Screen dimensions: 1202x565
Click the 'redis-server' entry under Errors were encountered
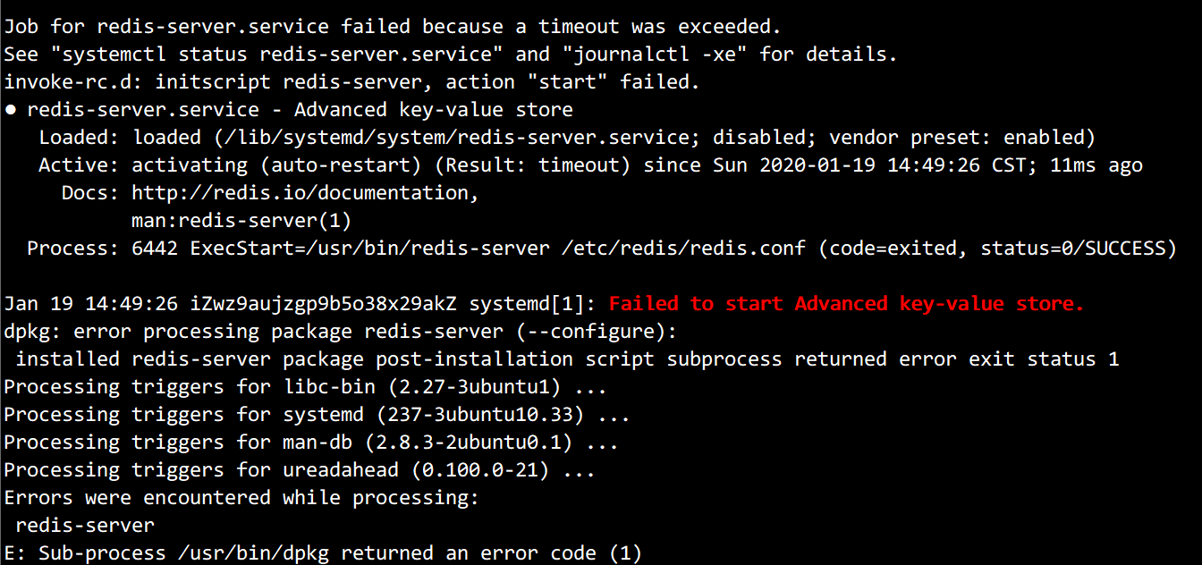pos(85,526)
